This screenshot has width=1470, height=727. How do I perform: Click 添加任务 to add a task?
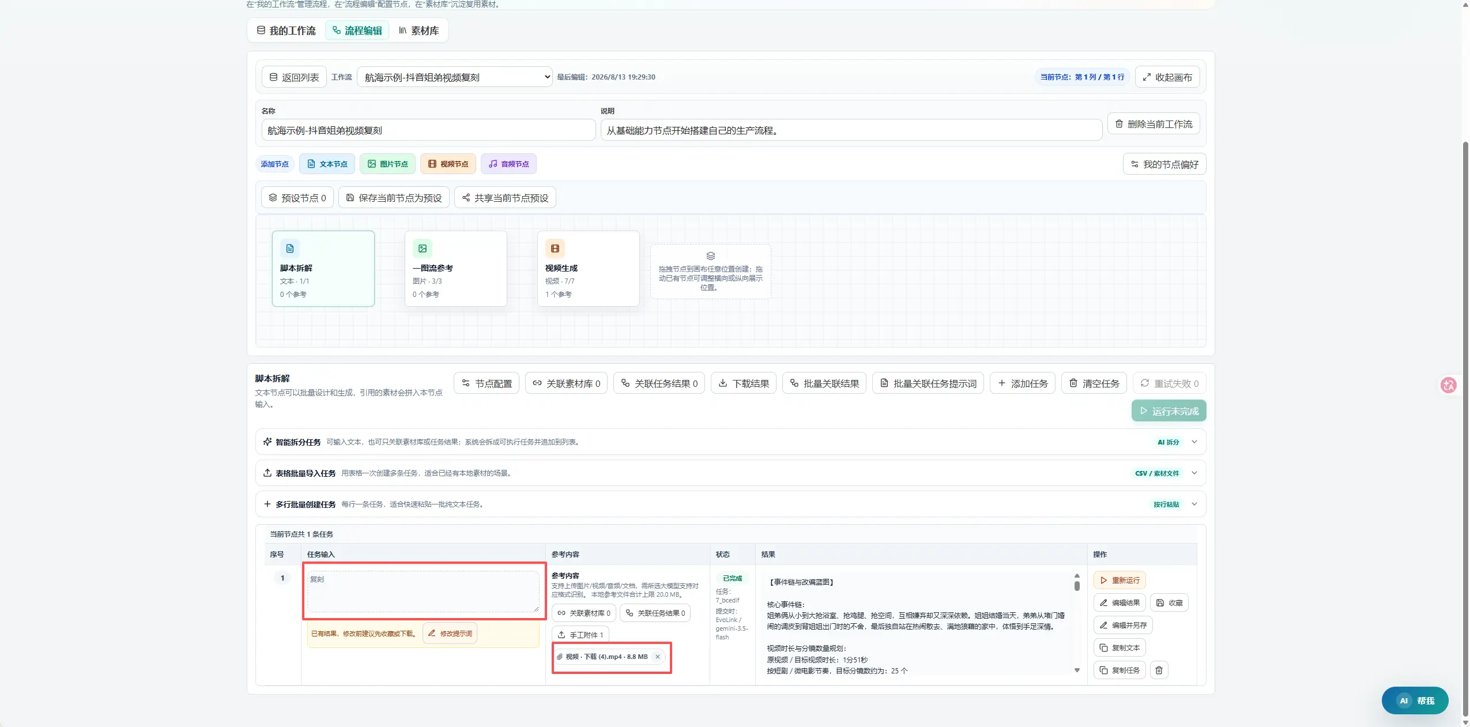coord(1023,383)
